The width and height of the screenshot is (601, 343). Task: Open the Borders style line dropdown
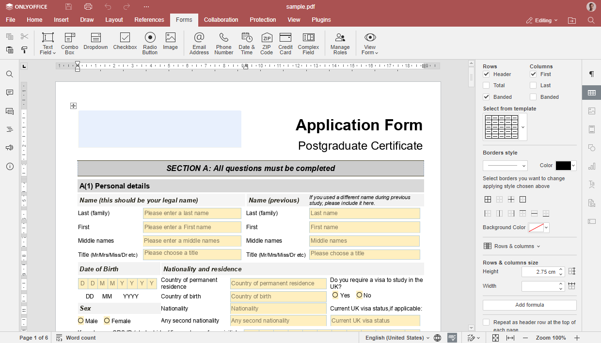pyautogui.click(x=505, y=166)
